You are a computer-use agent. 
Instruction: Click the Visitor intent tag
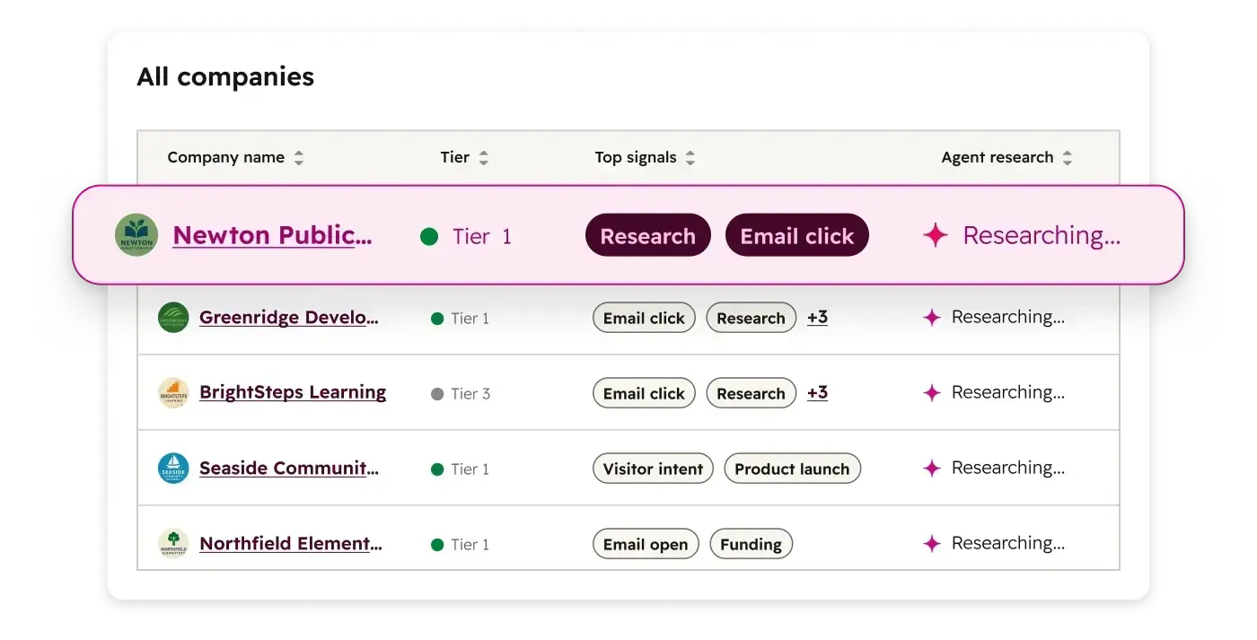click(x=653, y=469)
